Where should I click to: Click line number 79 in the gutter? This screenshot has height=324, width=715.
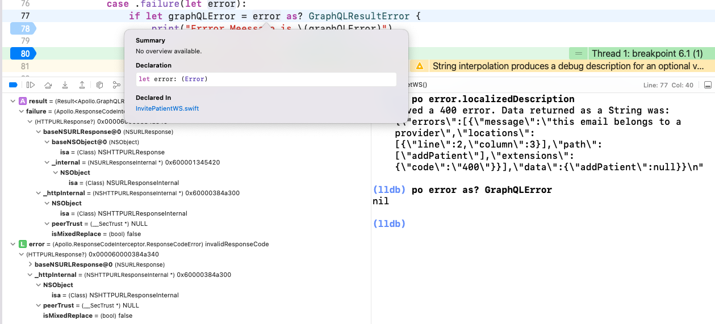[25, 41]
